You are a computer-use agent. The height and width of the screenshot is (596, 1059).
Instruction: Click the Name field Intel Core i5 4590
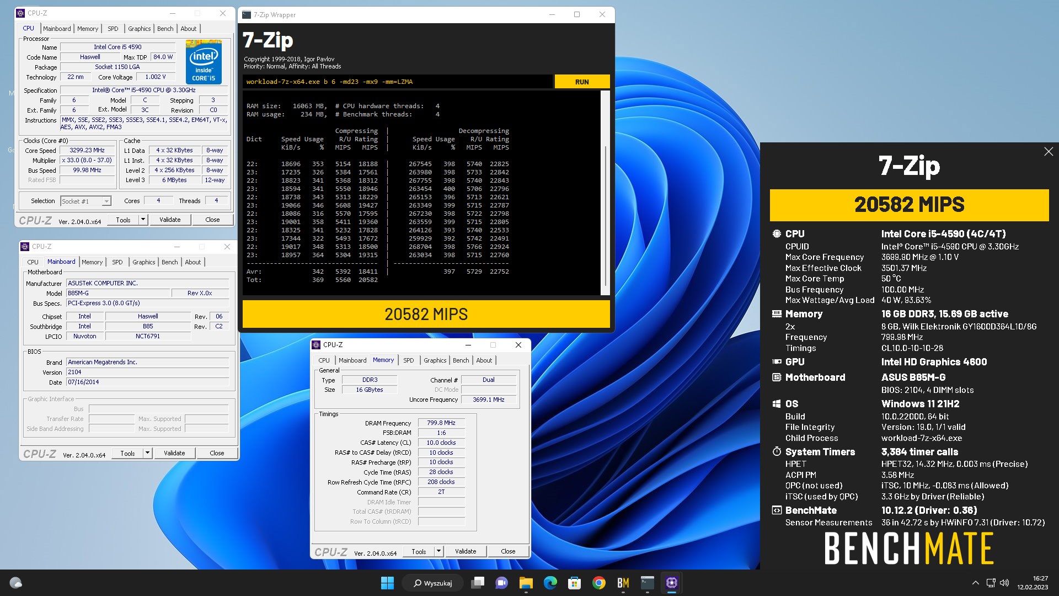pos(117,47)
